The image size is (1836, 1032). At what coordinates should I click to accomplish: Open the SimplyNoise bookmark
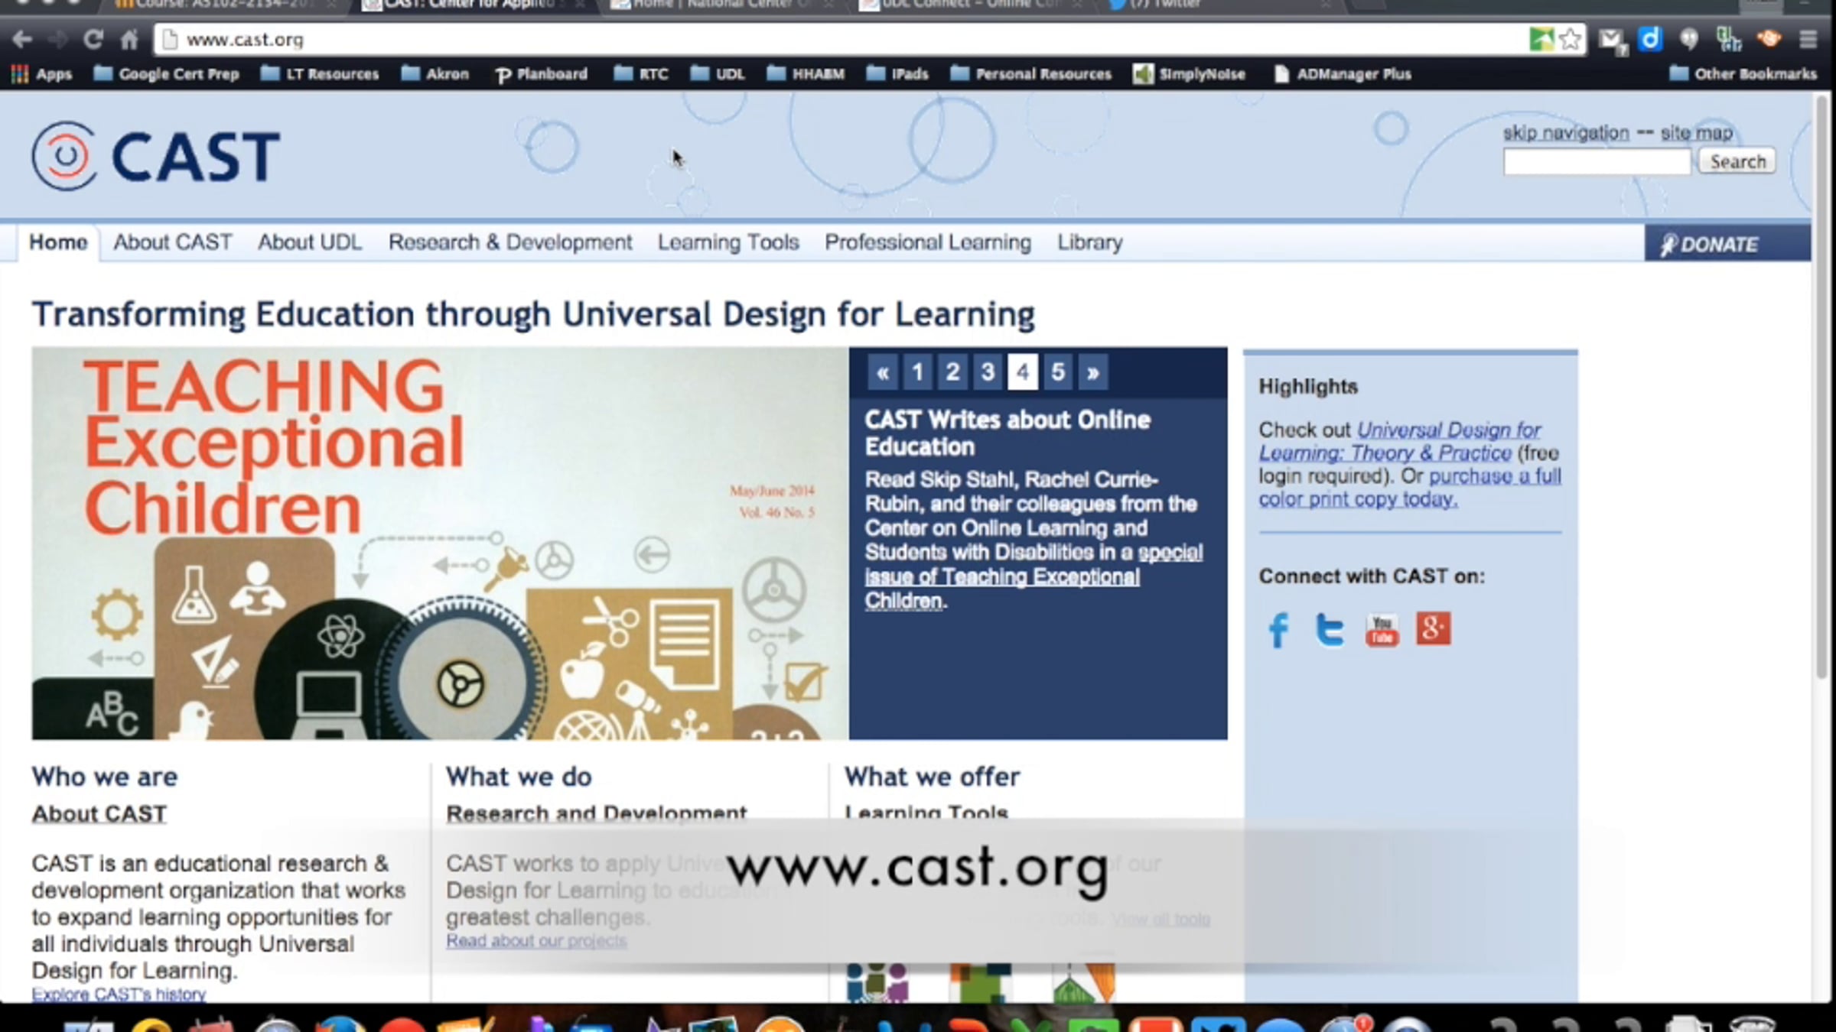(1190, 74)
